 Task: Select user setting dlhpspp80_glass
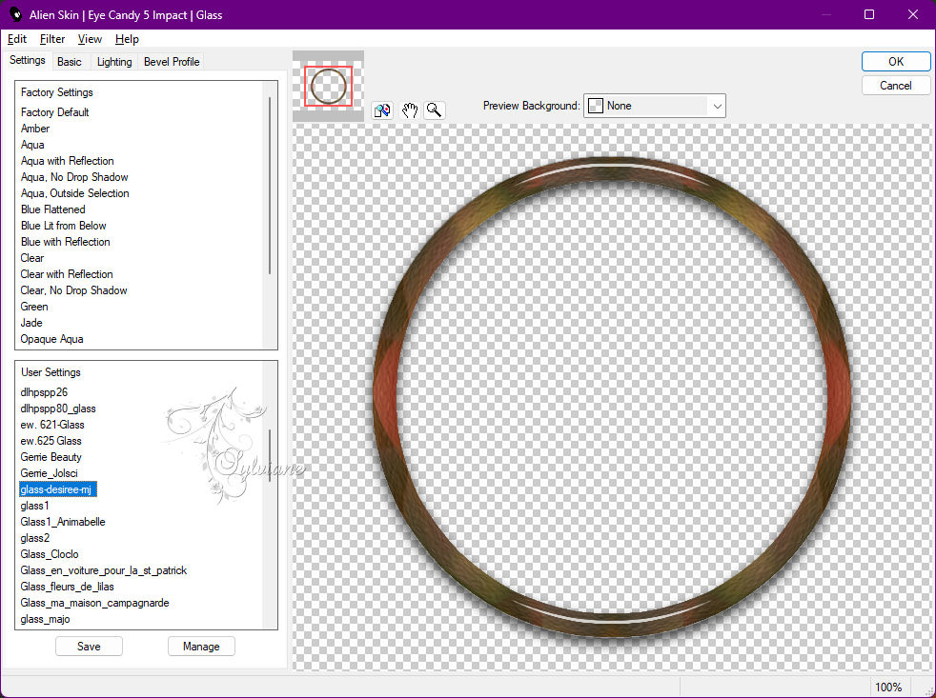tap(58, 409)
